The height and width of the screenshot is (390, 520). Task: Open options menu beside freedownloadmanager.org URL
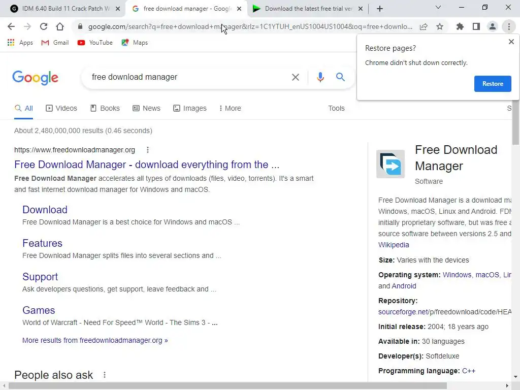(x=148, y=150)
